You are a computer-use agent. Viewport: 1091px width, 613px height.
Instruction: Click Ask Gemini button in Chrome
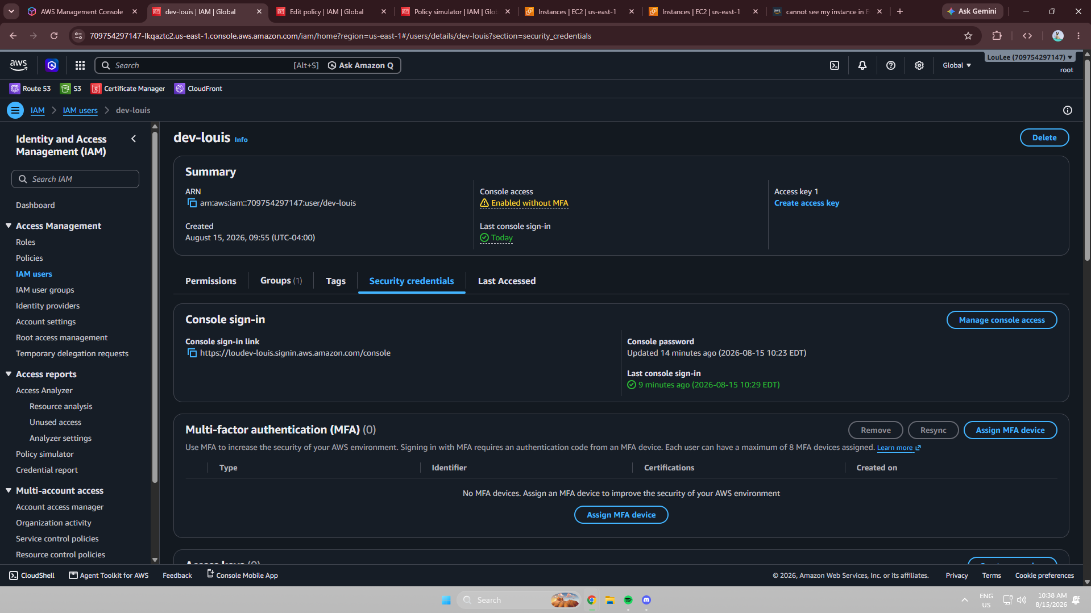[x=972, y=11]
